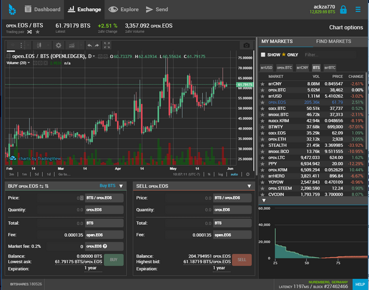The height and width of the screenshot is (290, 369).
Task: Open market fee help question mark
Action: click(x=105, y=246)
